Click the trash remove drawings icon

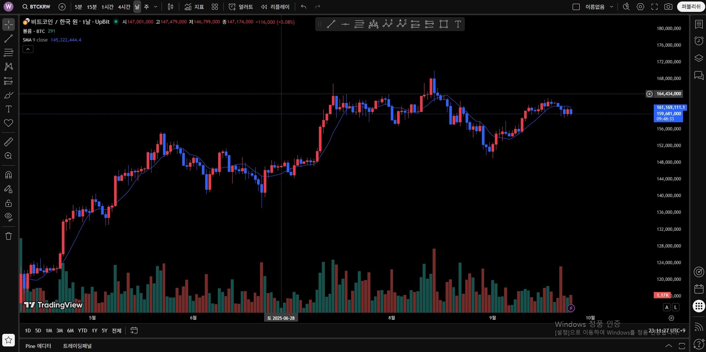(x=9, y=236)
